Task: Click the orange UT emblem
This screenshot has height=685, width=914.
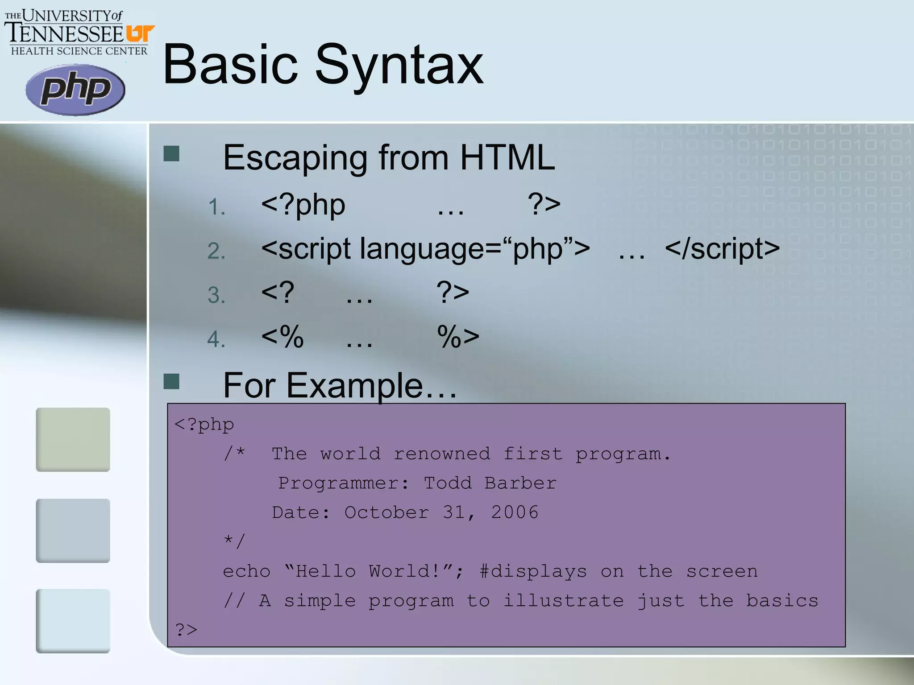Action: click(140, 33)
